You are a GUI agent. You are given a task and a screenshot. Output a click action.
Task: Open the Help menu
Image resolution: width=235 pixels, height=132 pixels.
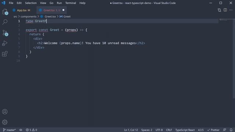82,3
